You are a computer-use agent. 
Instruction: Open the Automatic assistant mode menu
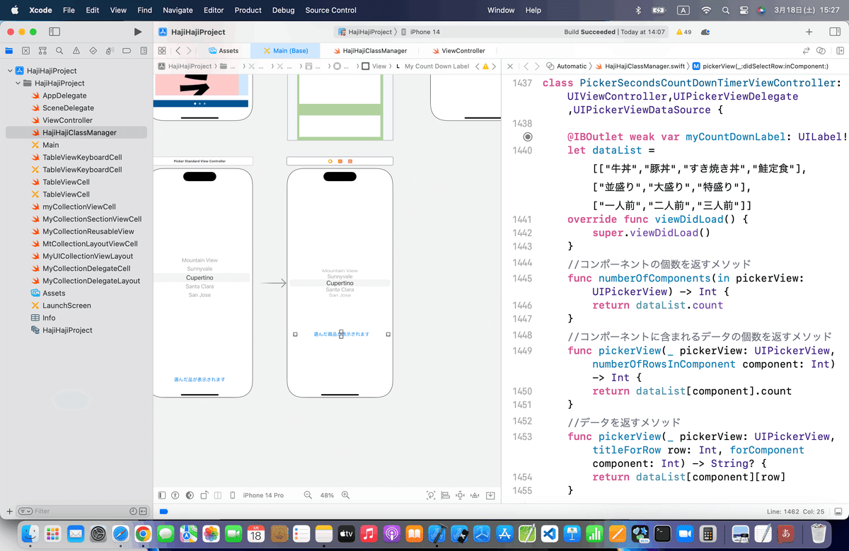tap(567, 66)
